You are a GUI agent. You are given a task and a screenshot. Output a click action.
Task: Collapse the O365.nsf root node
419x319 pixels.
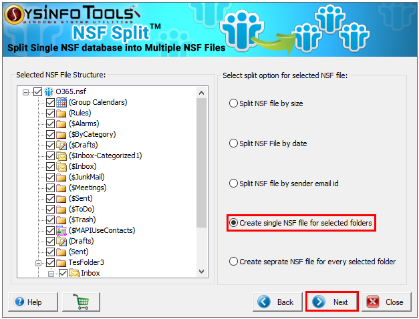25,92
